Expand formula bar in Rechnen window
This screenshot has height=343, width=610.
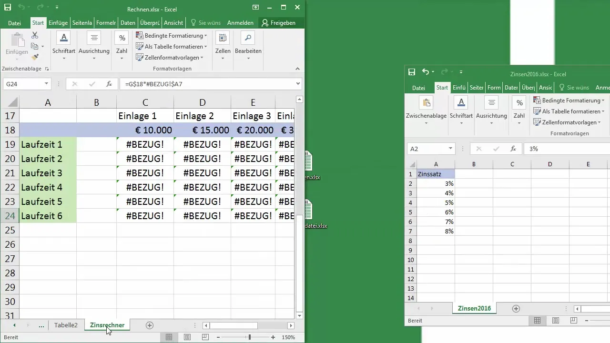pyautogui.click(x=298, y=84)
